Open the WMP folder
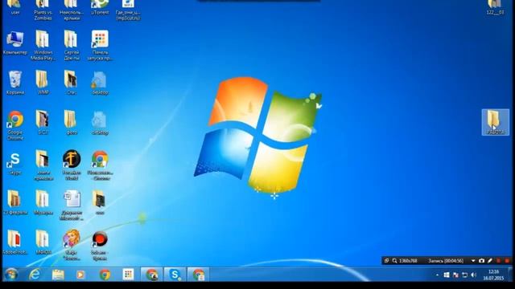 click(43, 83)
